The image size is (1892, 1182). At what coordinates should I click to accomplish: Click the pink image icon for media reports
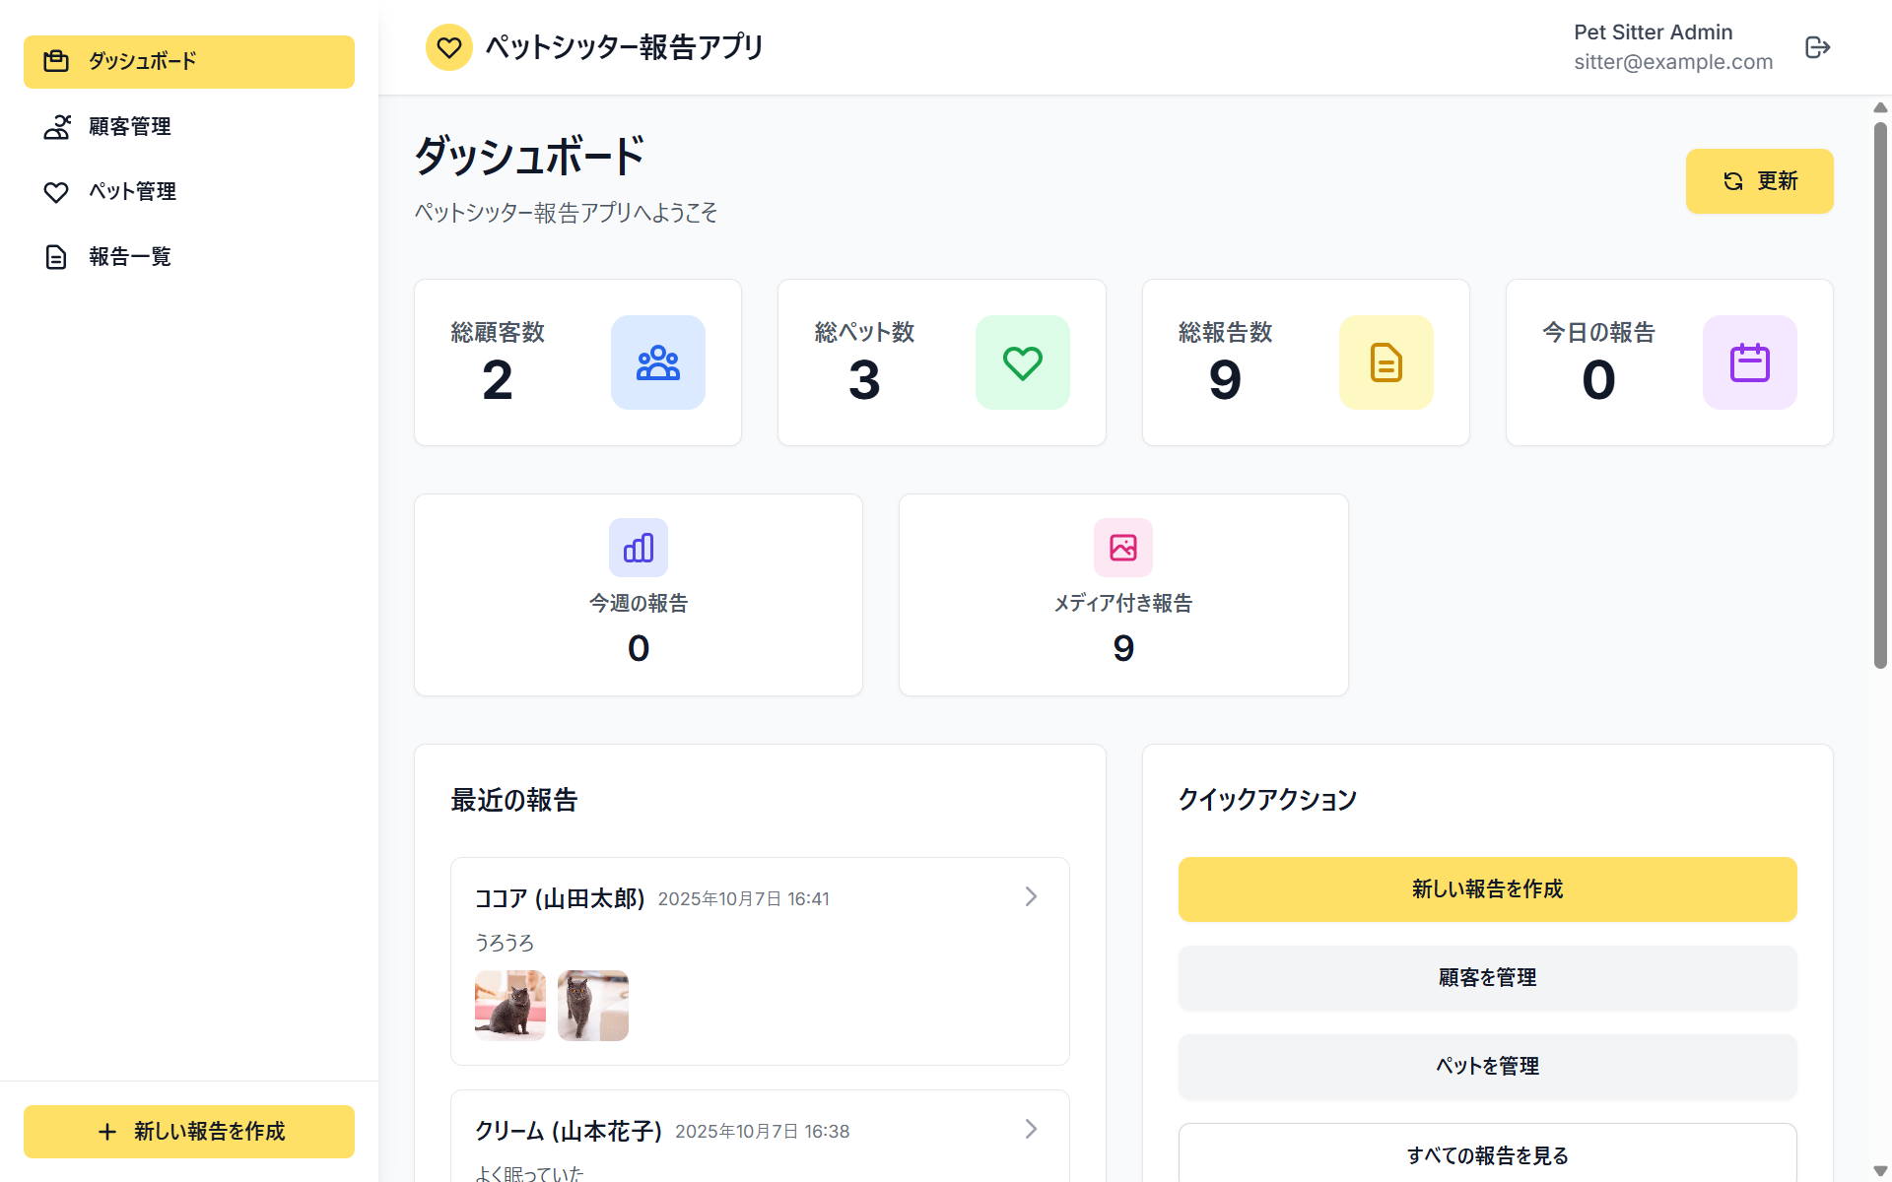1122,548
